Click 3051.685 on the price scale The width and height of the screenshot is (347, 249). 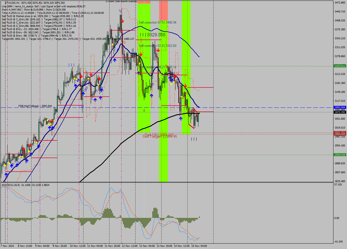click(340, 119)
